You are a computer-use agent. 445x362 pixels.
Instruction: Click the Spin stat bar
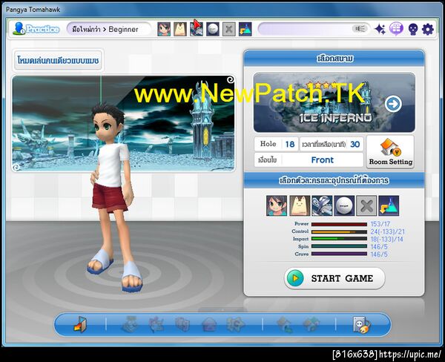tap(339, 246)
